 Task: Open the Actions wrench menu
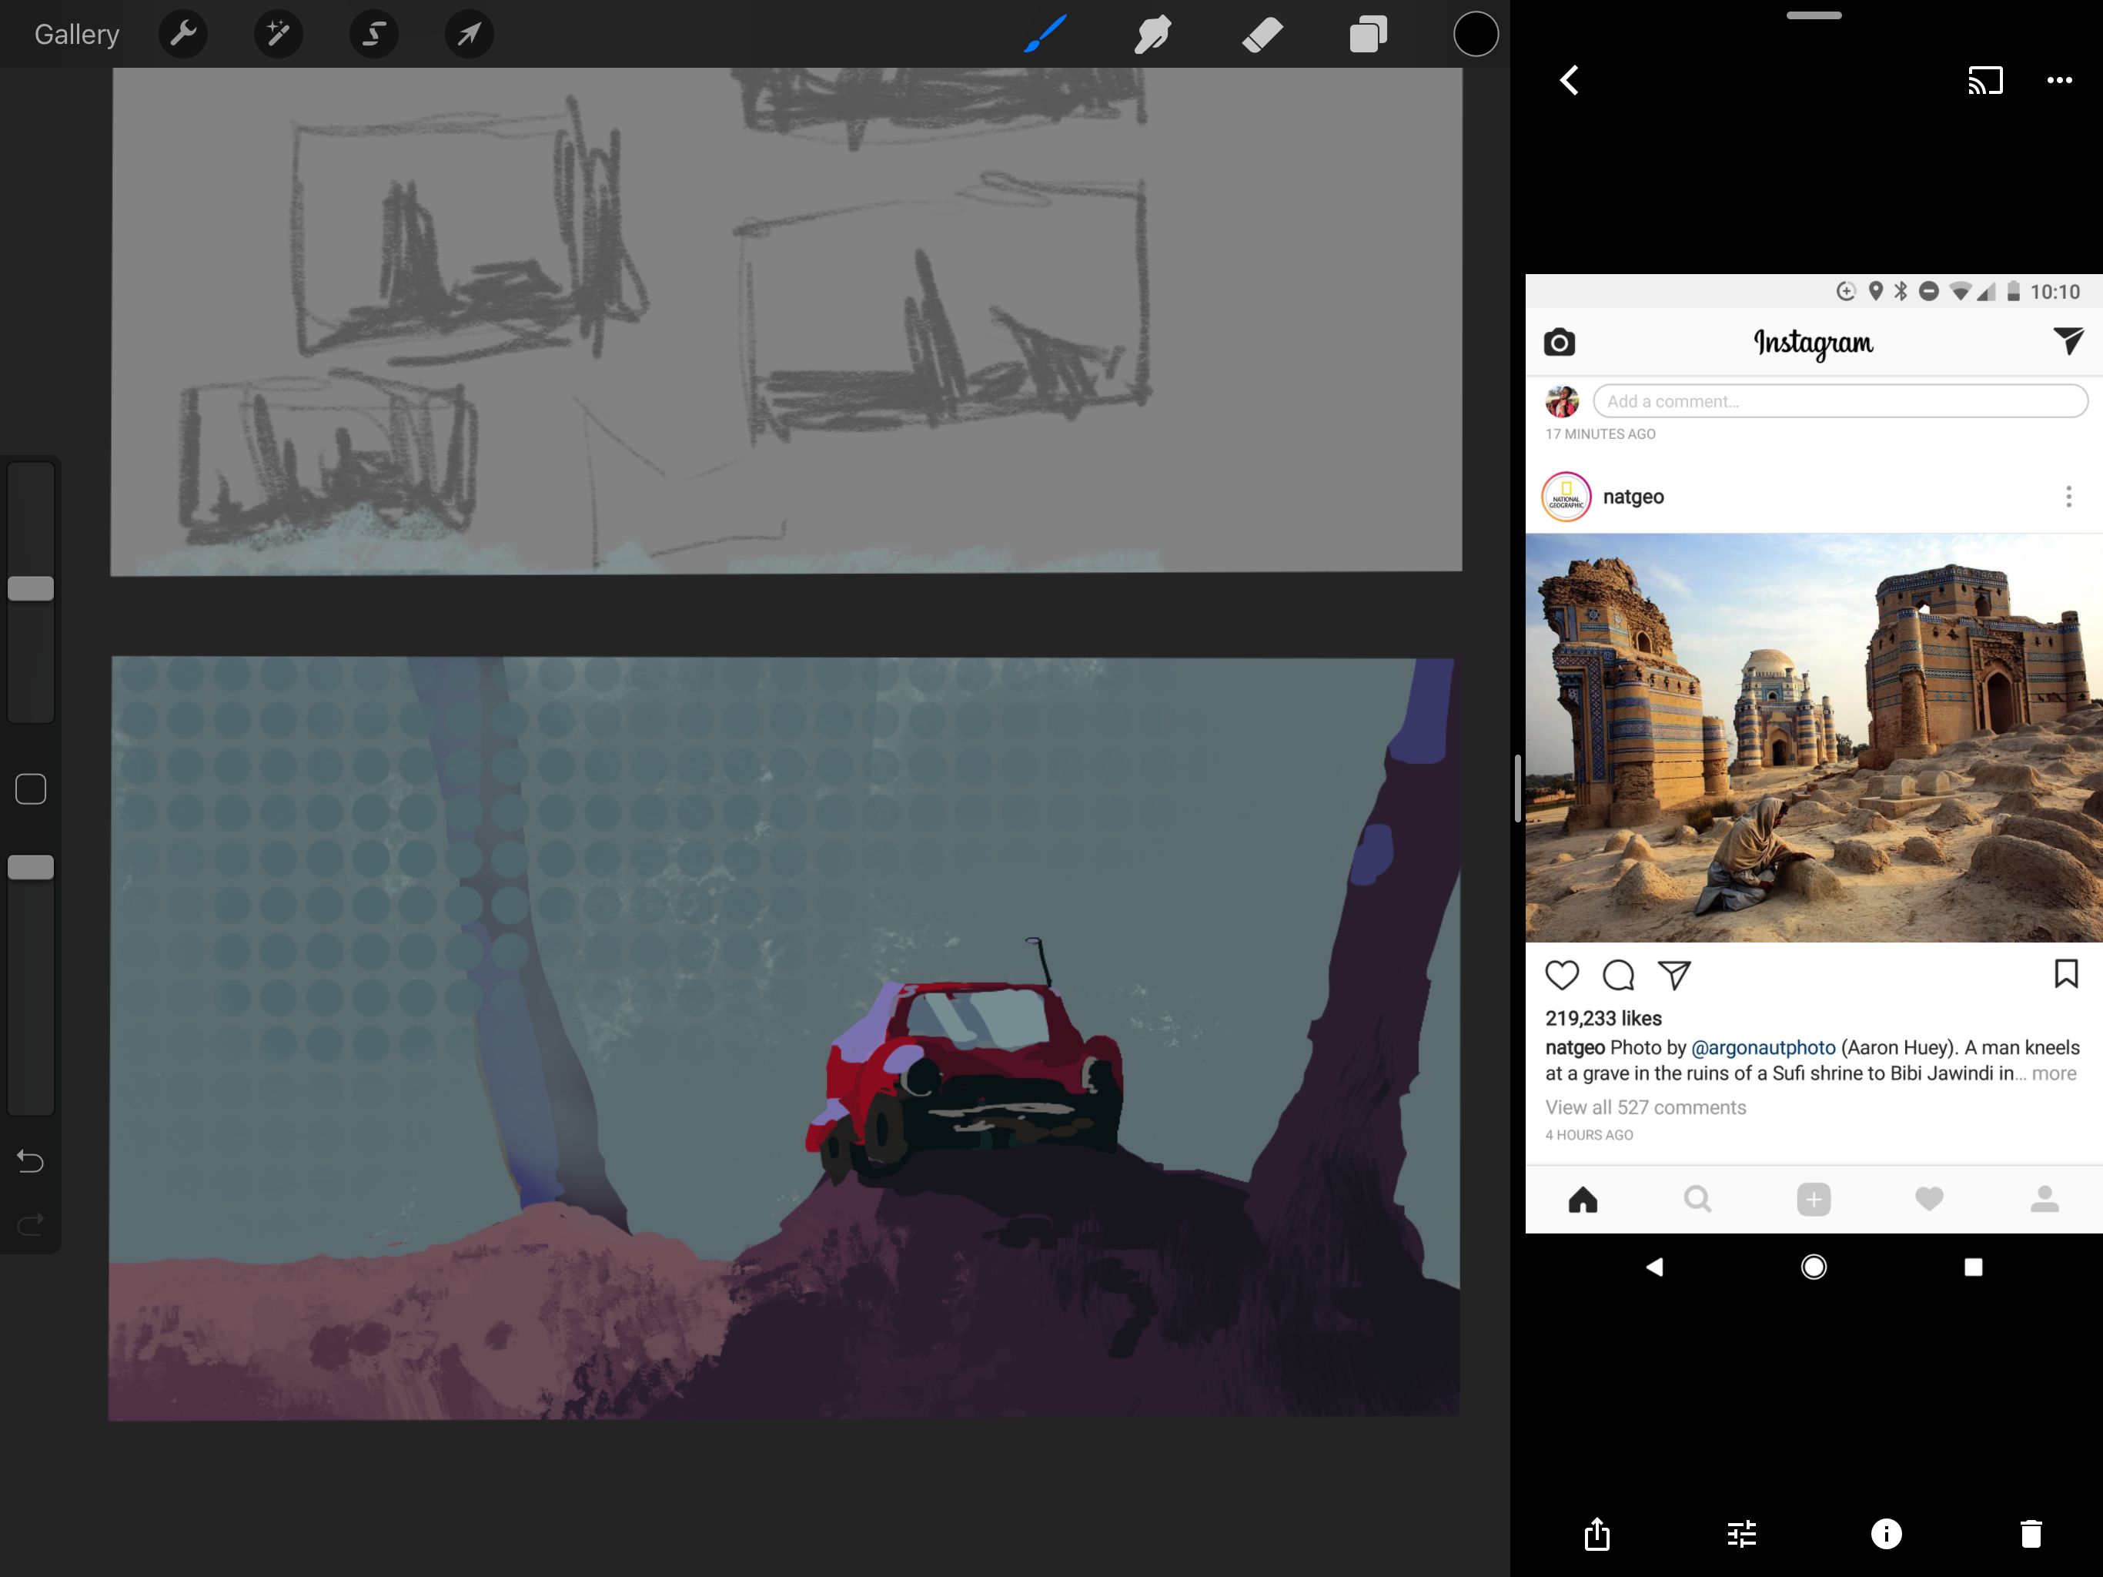coord(182,35)
